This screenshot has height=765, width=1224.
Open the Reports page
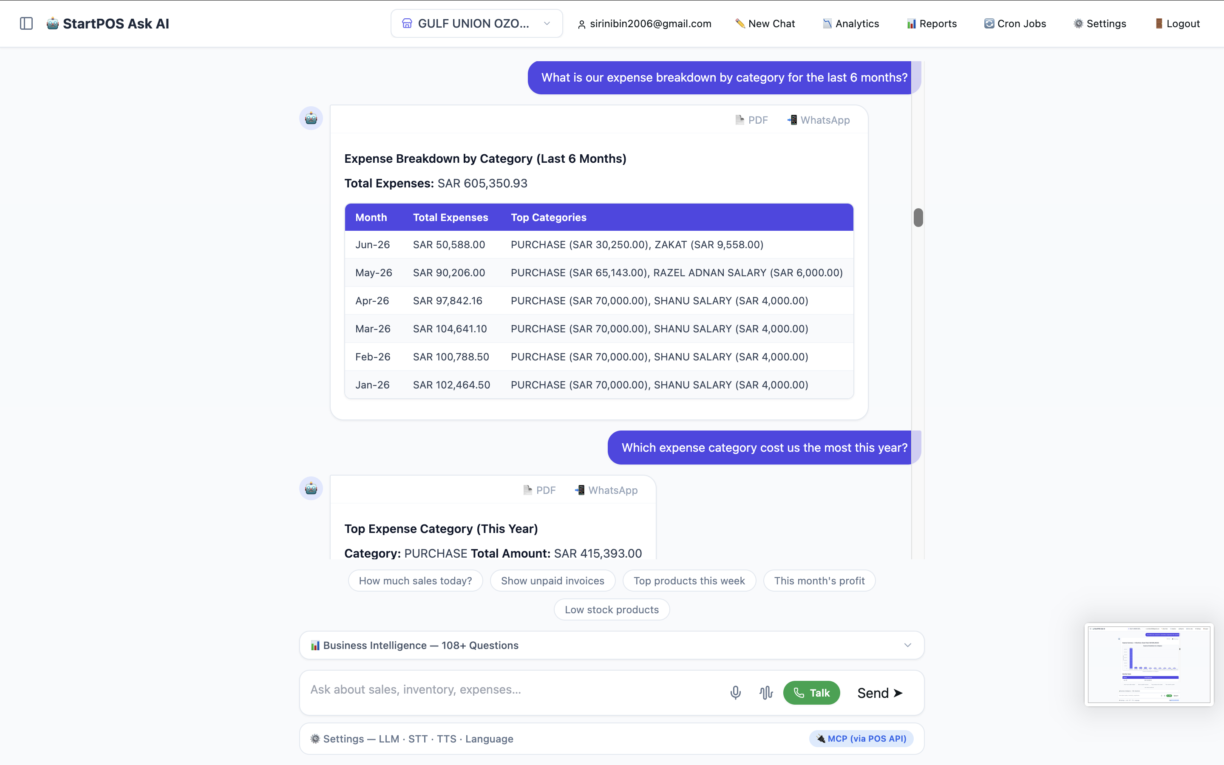pos(932,24)
